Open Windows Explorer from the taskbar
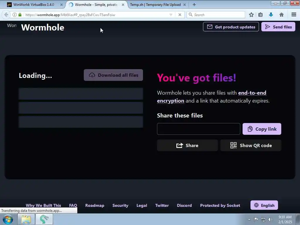 [26, 219]
